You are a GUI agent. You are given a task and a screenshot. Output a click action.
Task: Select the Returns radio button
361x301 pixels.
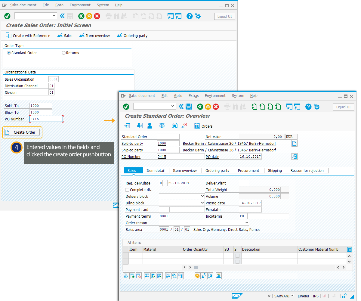tap(63, 53)
